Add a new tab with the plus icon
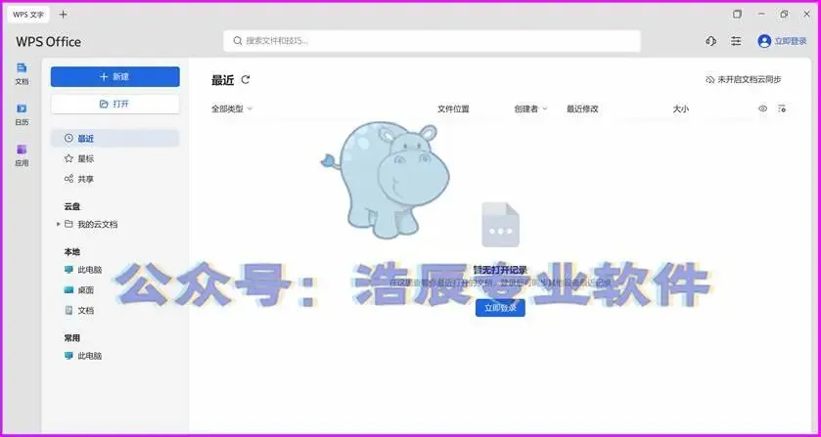This screenshot has height=437, width=821. tap(64, 15)
